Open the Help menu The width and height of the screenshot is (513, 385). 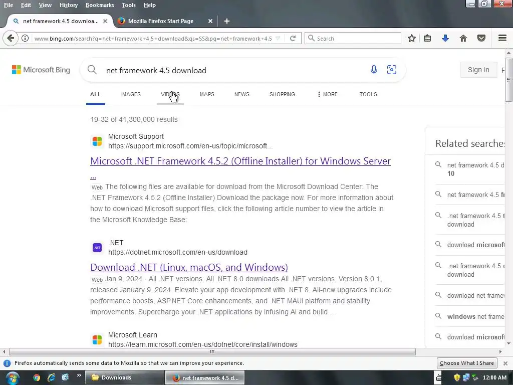click(149, 5)
